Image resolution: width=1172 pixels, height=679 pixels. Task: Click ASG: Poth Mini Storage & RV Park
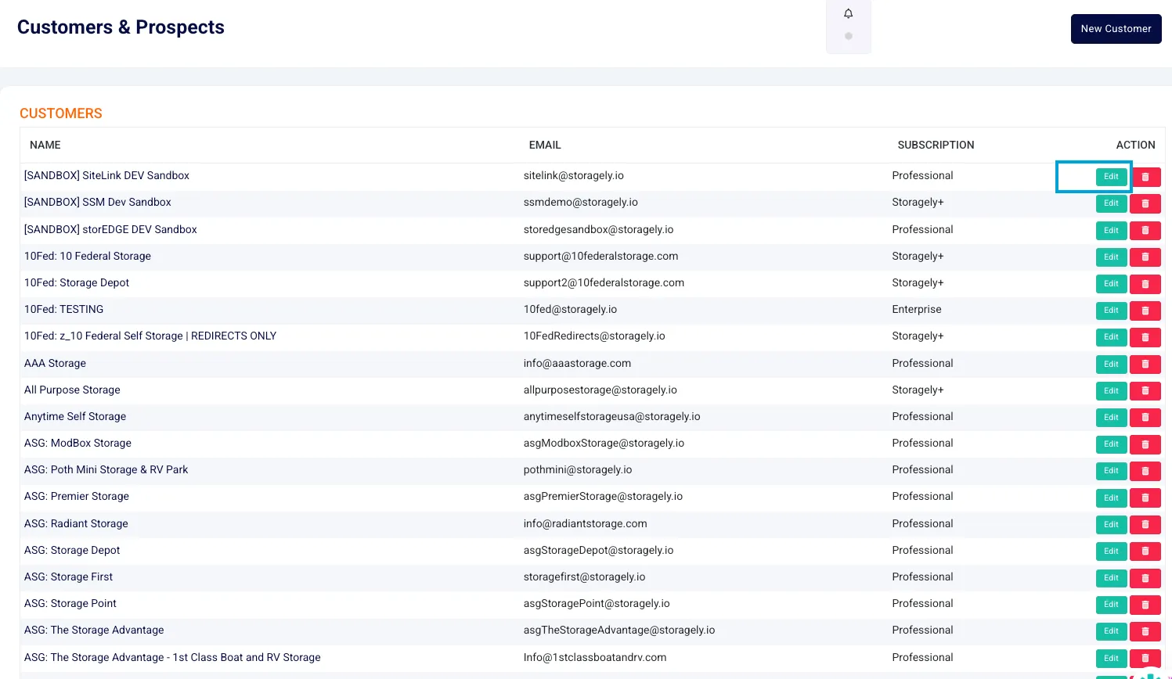(106, 470)
